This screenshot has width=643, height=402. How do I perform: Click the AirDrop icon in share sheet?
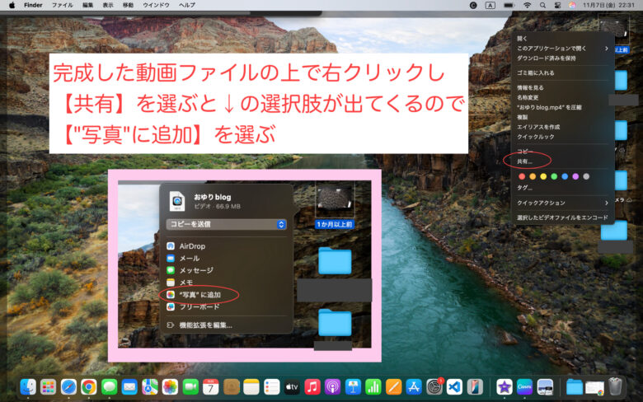point(171,246)
